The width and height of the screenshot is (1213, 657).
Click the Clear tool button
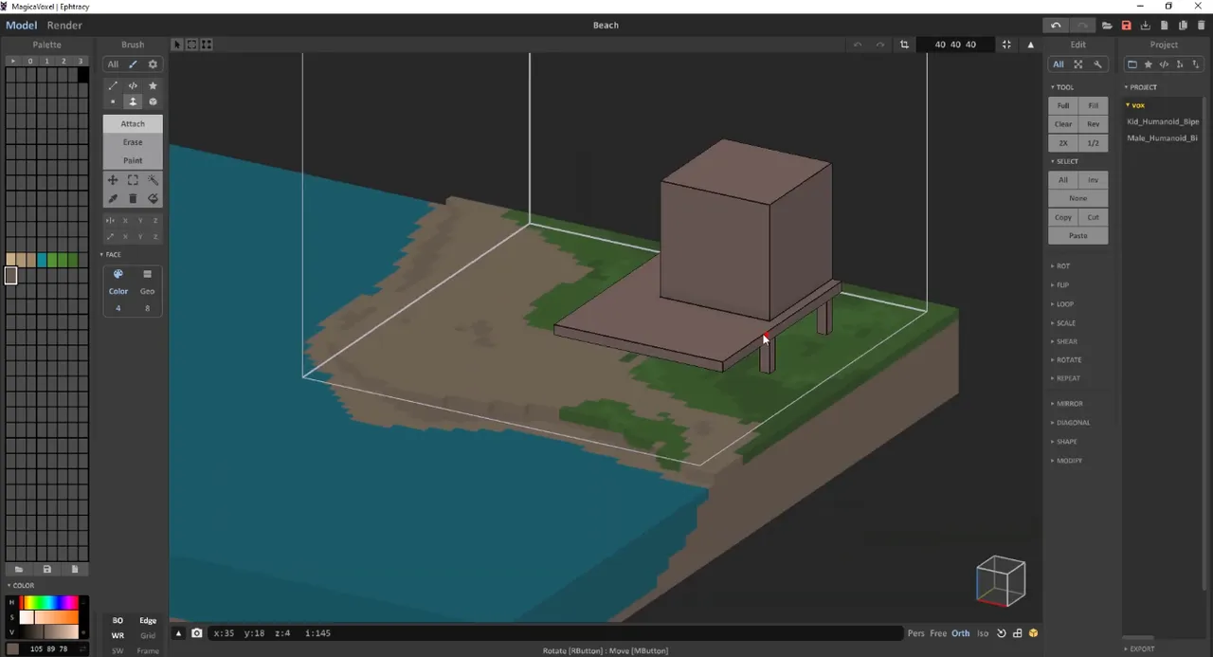tap(1063, 124)
